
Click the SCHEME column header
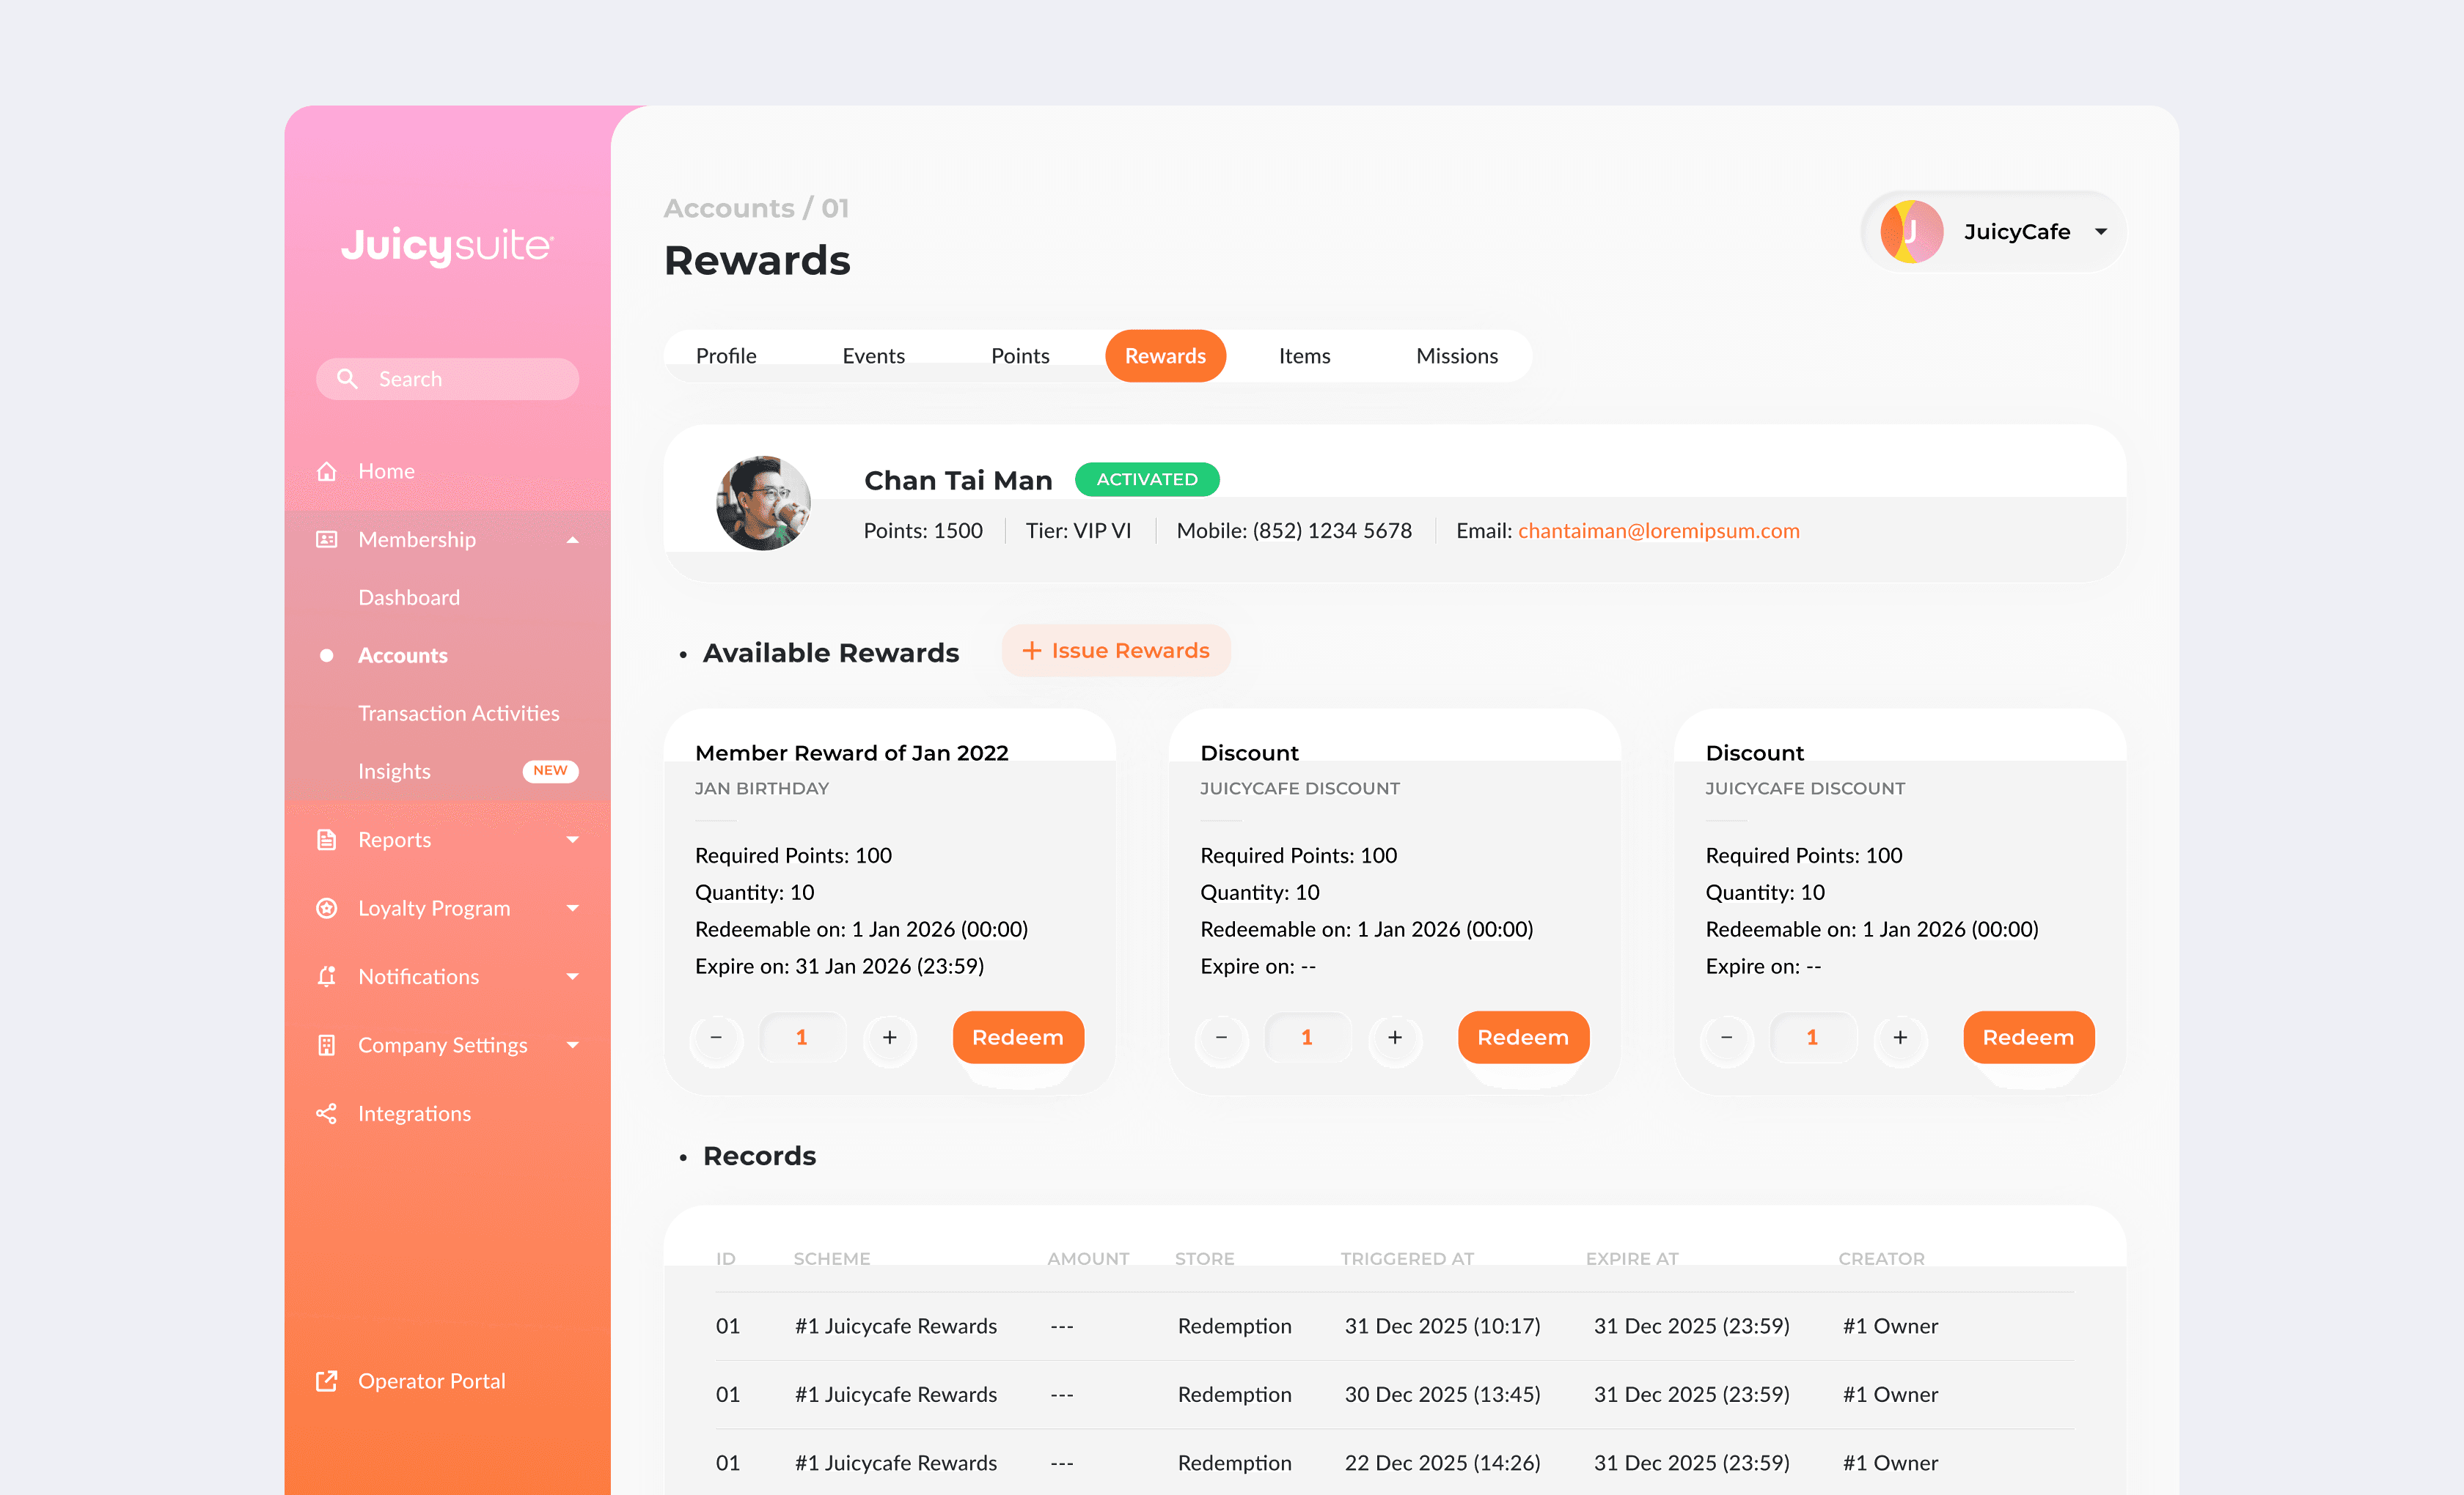point(832,1259)
